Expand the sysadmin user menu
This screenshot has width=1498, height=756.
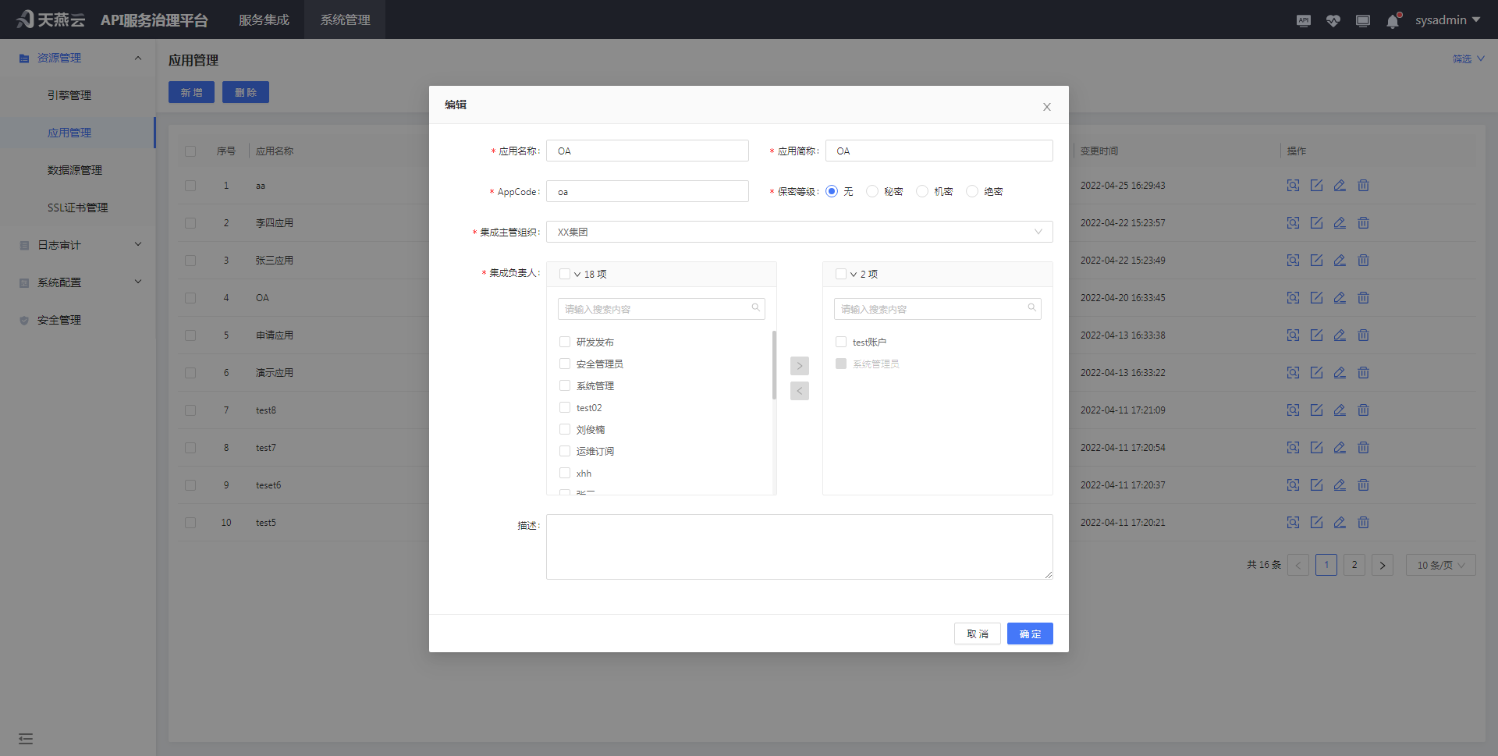1447,20
